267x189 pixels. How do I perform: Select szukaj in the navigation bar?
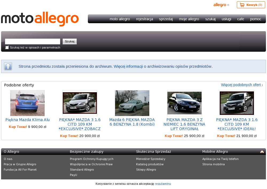(210, 19)
